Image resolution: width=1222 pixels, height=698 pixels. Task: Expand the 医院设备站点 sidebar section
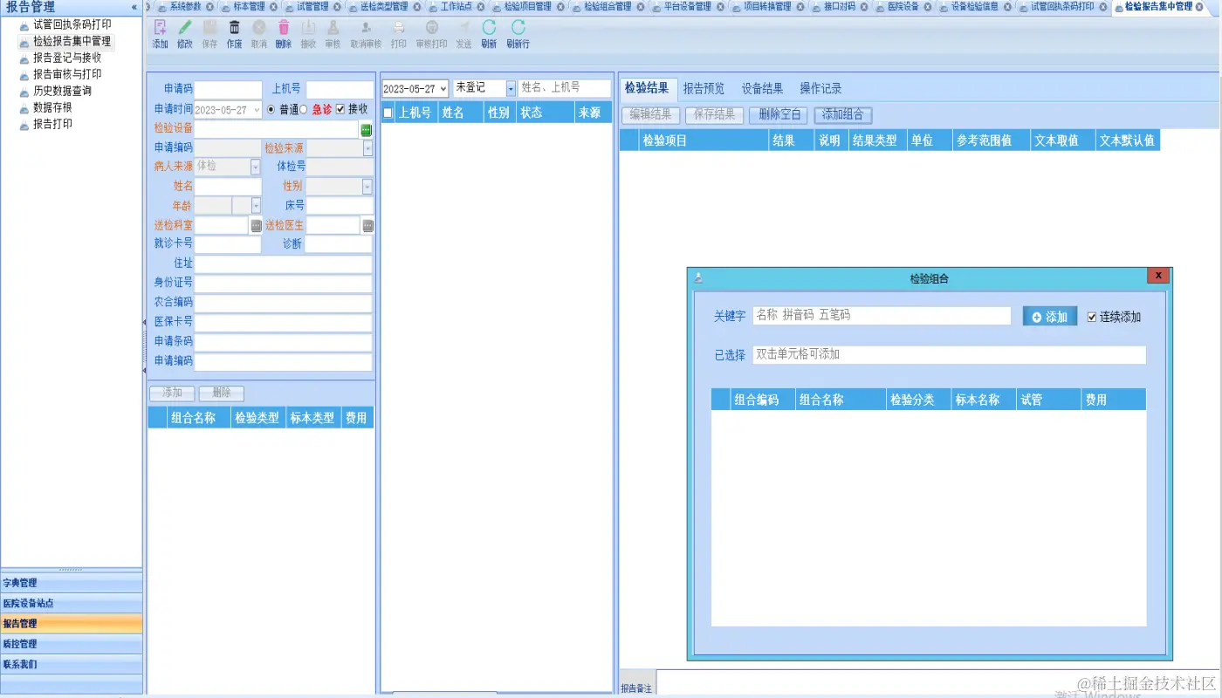pos(72,603)
